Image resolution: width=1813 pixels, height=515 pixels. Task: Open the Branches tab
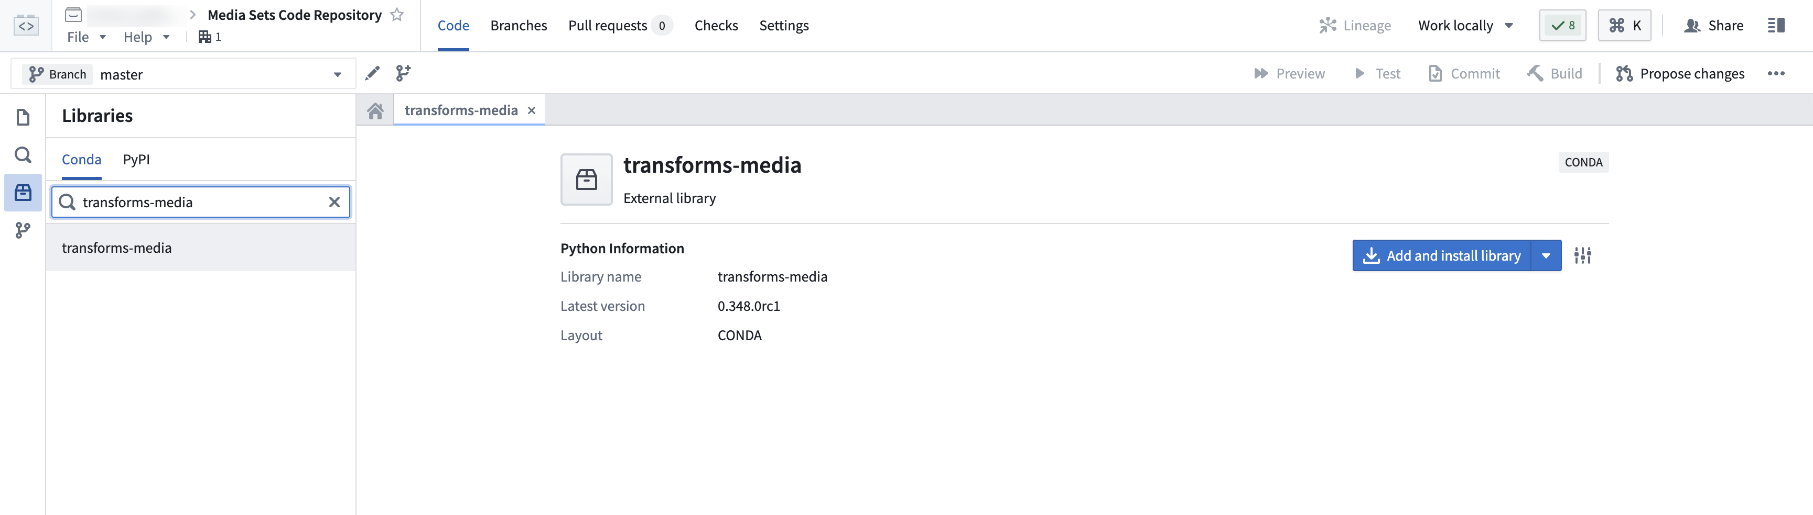point(519,25)
